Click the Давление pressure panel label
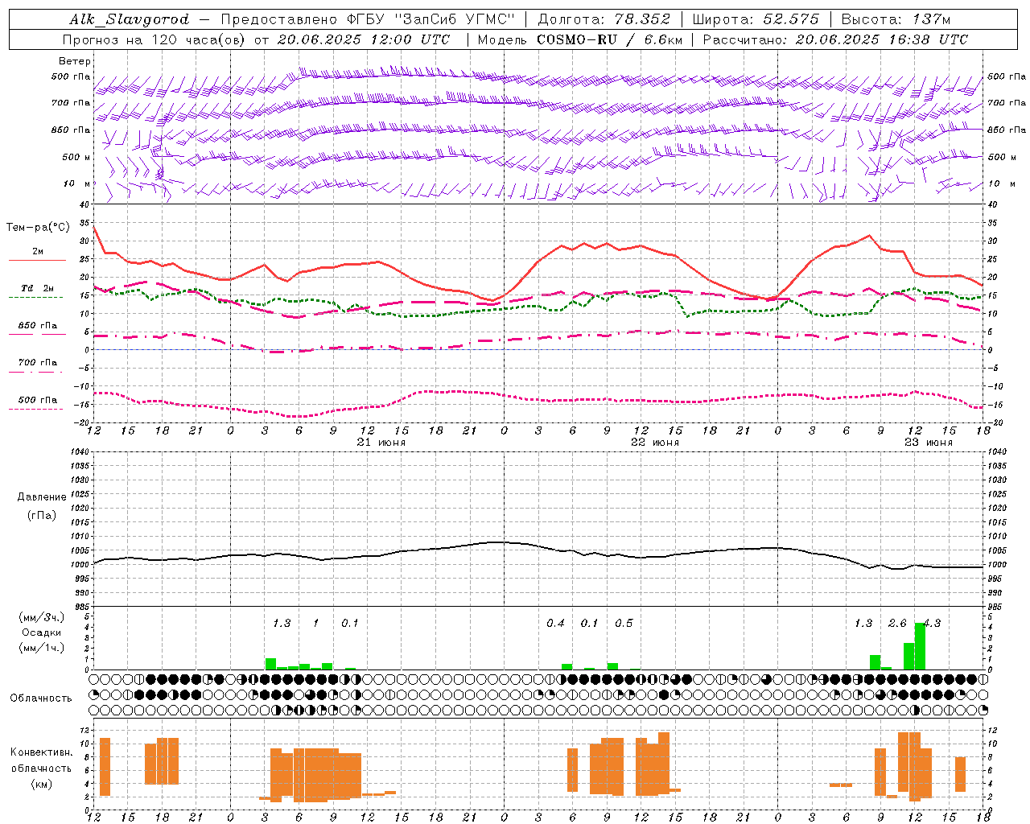The image size is (1030, 824). (42, 497)
